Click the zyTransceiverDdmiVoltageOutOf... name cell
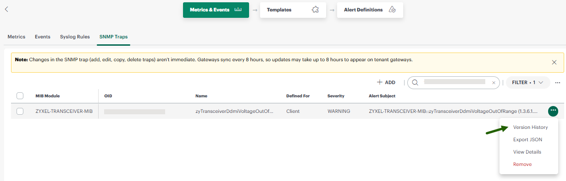This screenshot has width=566, height=181. [x=234, y=111]
